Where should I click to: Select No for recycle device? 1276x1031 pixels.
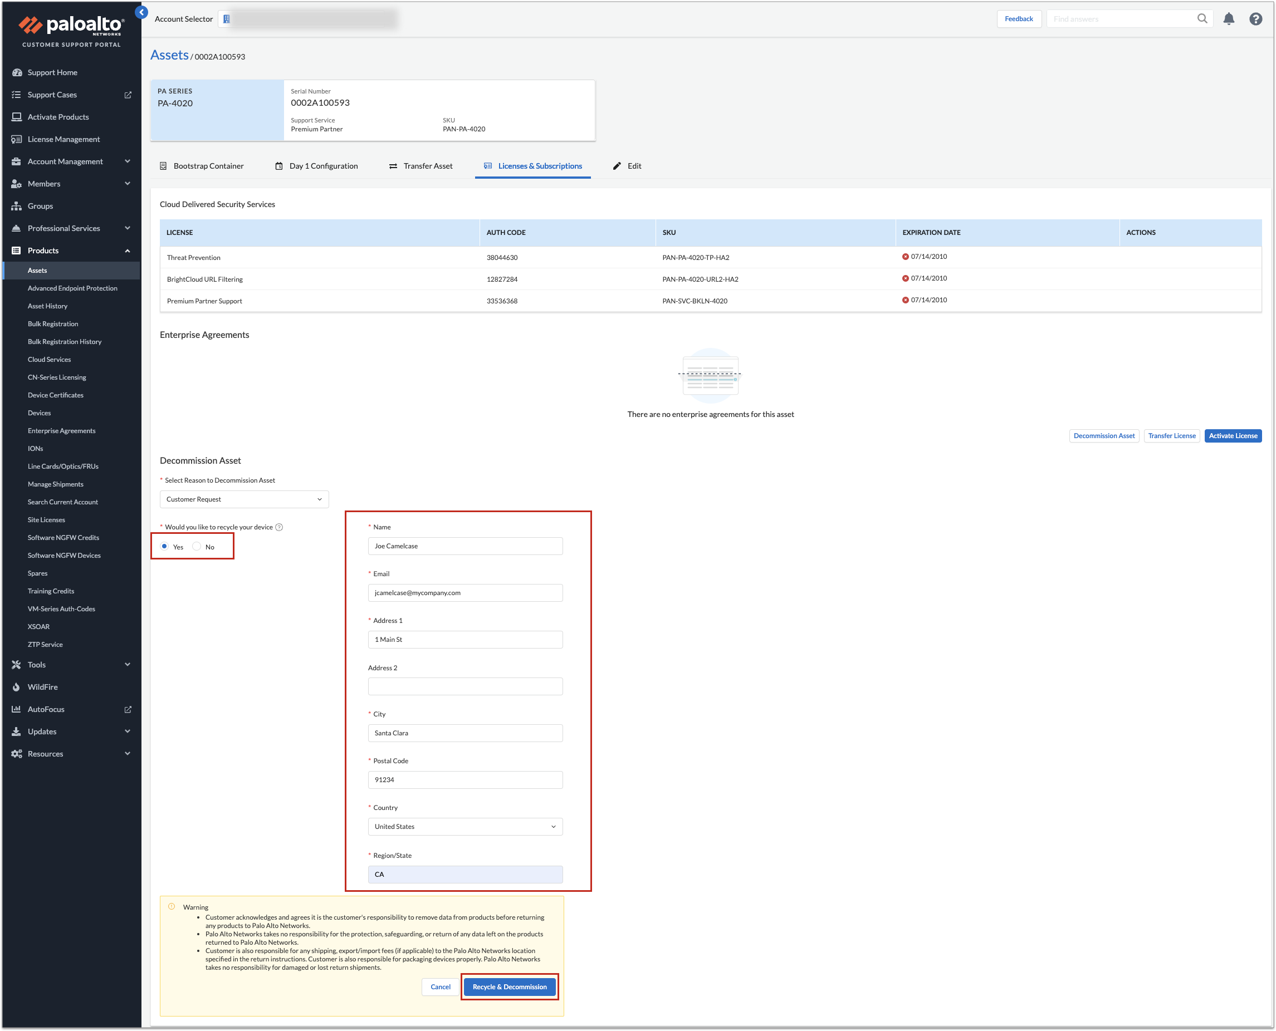(197, 546)
